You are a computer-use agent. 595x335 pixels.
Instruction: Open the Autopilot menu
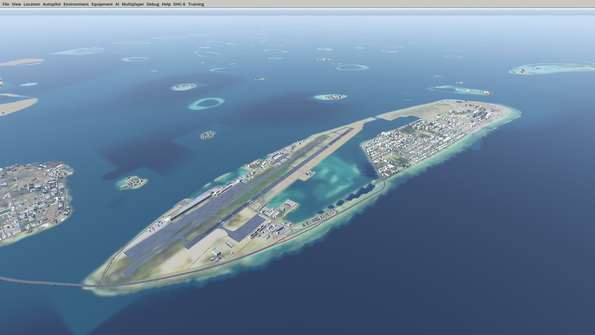coord(52,4)
